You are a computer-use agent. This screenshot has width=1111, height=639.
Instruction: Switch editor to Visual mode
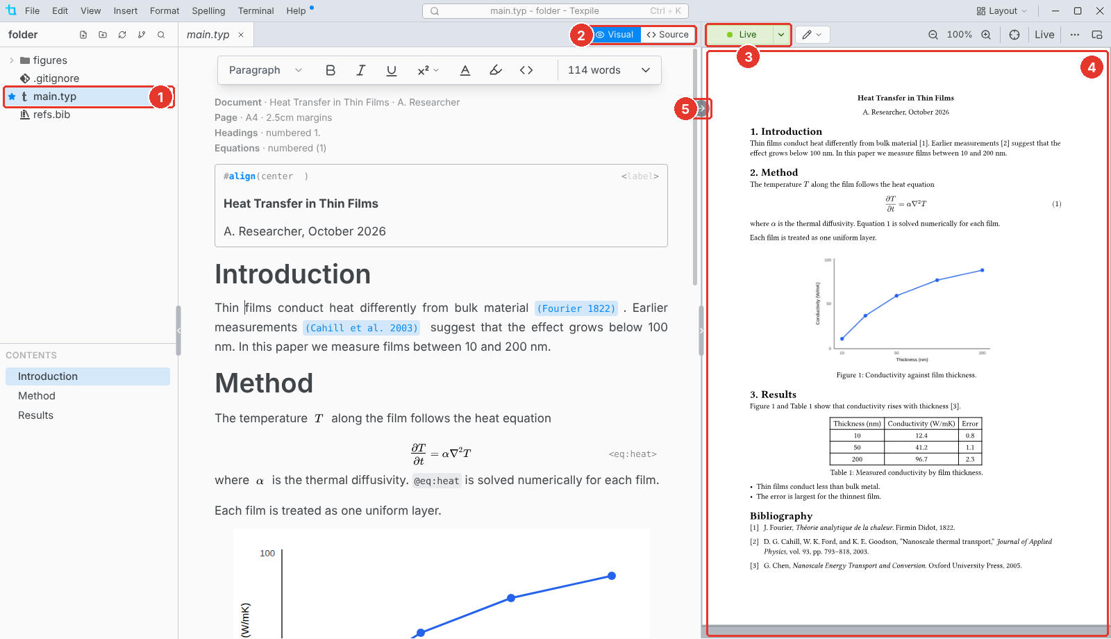[x=615, y=35]
